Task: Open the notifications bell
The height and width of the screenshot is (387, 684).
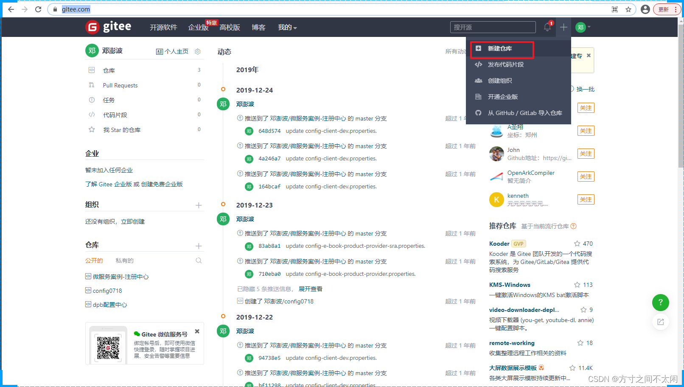Action: pyautogui.click(x=547, y=27)
